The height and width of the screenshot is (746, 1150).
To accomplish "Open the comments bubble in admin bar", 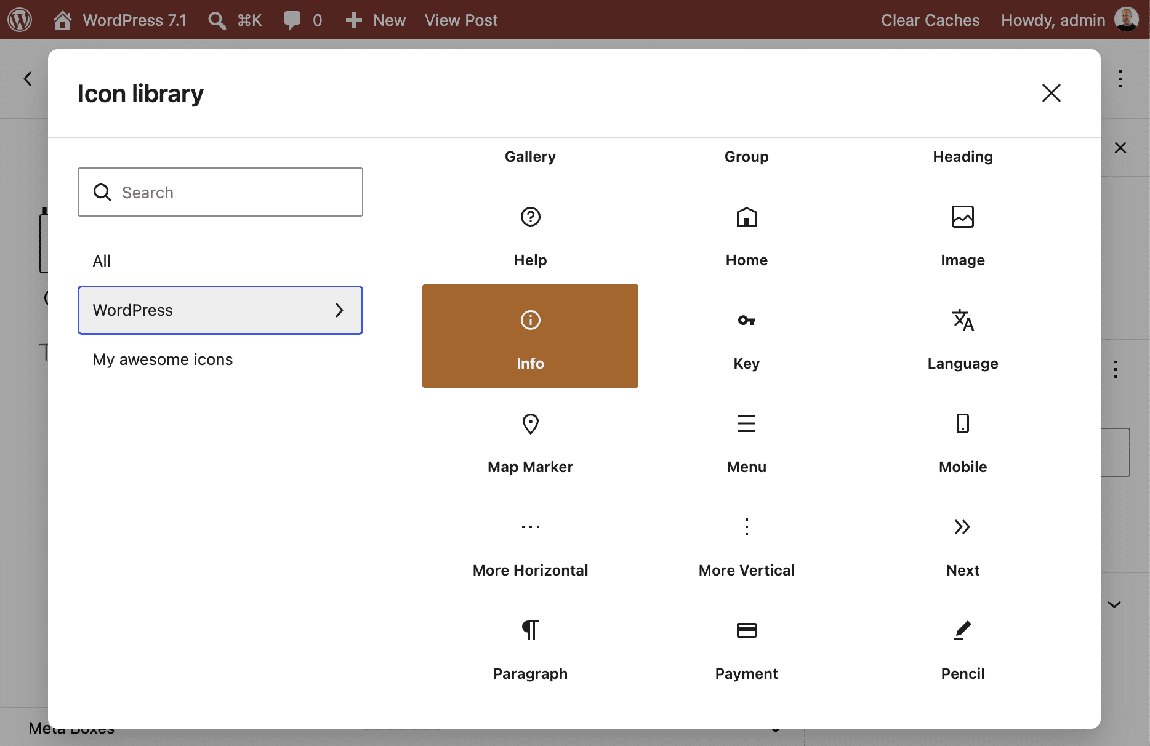I will [x=302, y=20].
